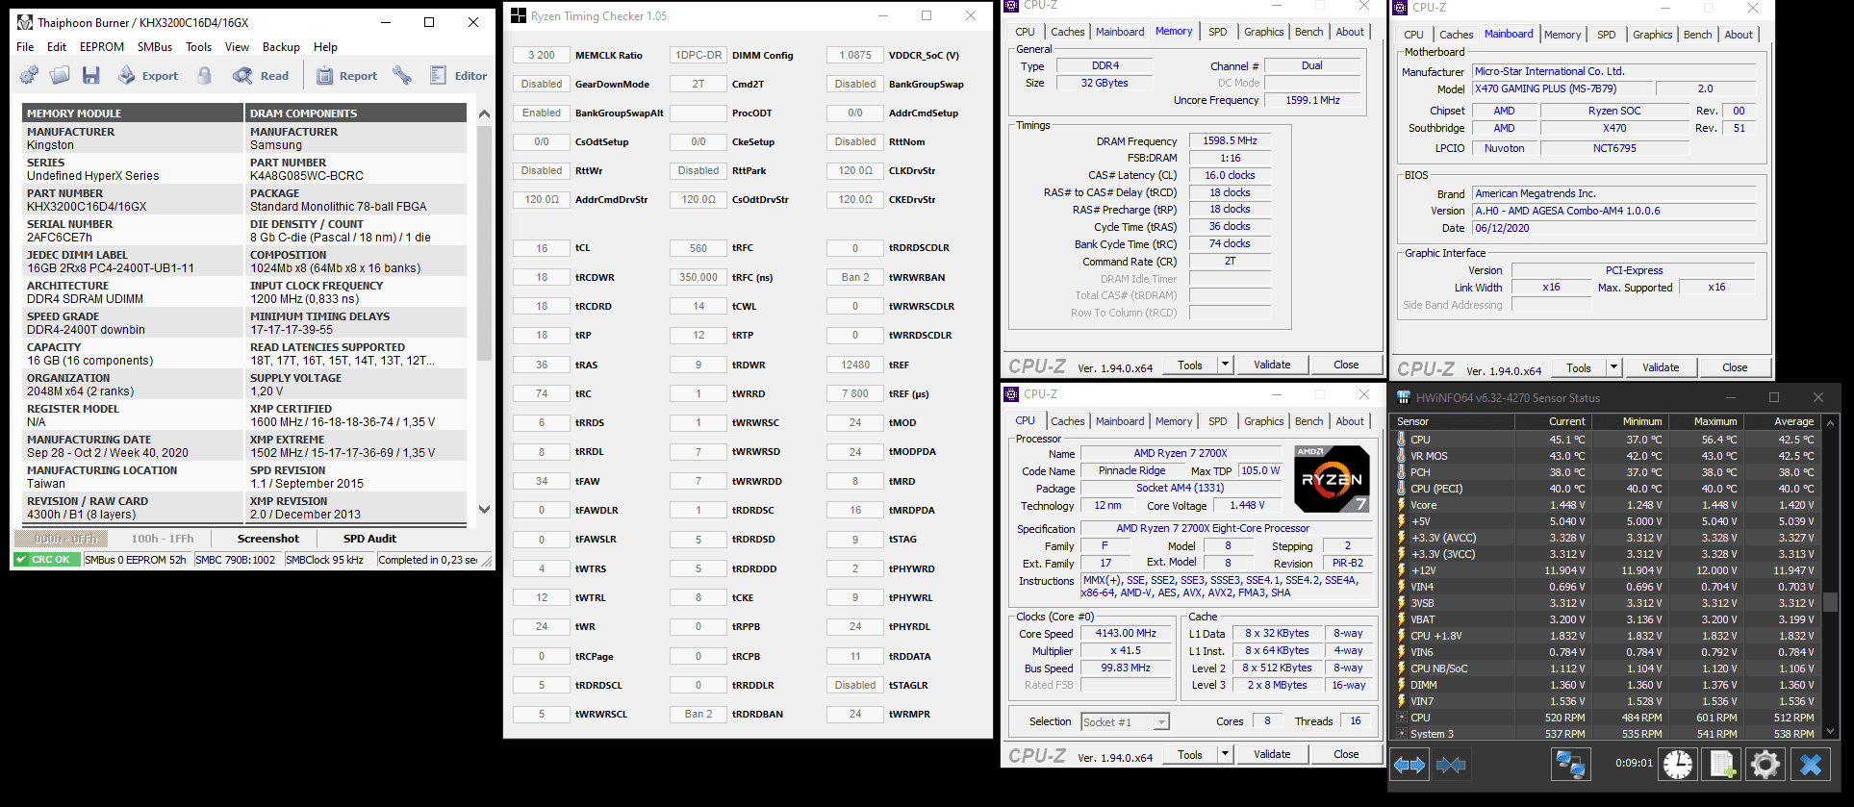The image size is (1854, 807).
Task: Open the SMBus menu in Thaiphoon Burner
Action: (x=155, y=47)
